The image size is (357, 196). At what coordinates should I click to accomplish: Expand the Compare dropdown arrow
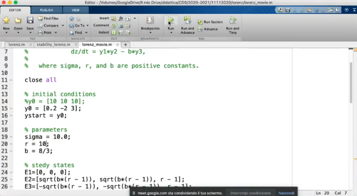click(63, 26)
